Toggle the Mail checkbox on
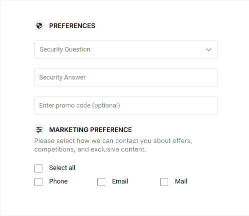 [x=164, y=182]
